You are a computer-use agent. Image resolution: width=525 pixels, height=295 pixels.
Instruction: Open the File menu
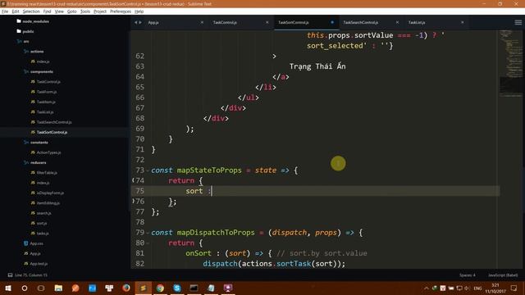(5, 11)
